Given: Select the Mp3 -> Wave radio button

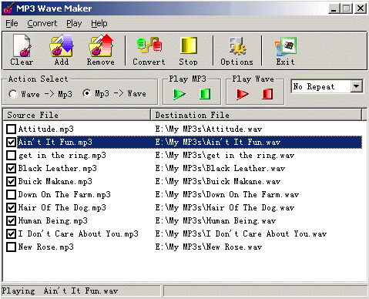Looking at the screenshot, I should [x=87, y=93].
